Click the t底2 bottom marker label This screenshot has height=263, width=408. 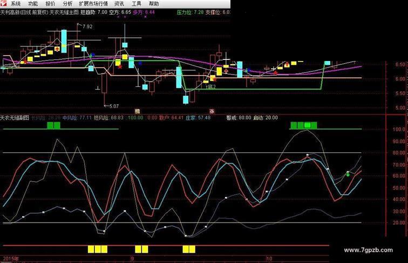pos(210,87)
